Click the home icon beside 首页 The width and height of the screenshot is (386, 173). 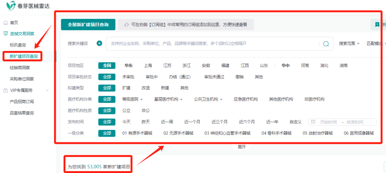(x=5, y=23)
